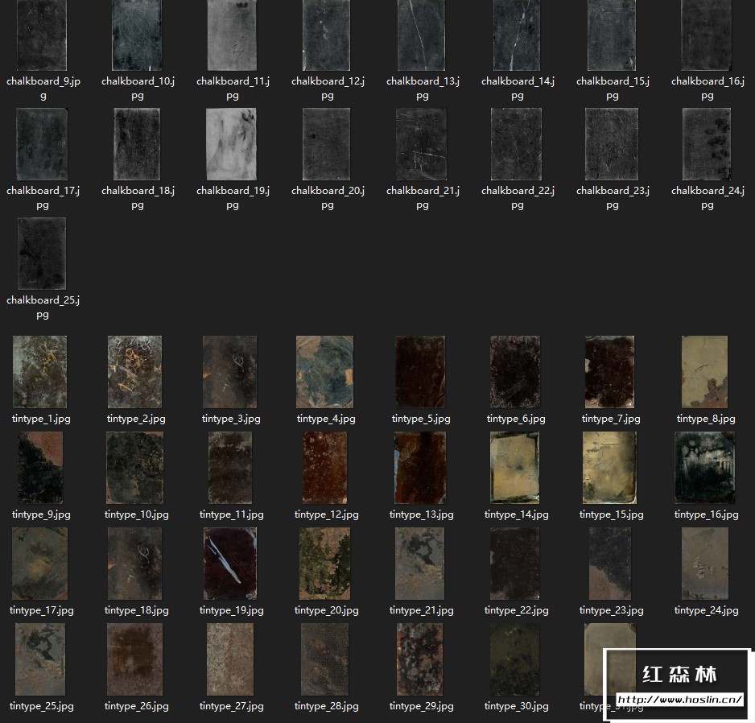
Task: Select the mossy tintype_20.jpg thumbnail
Action: (x=324, y=564)
